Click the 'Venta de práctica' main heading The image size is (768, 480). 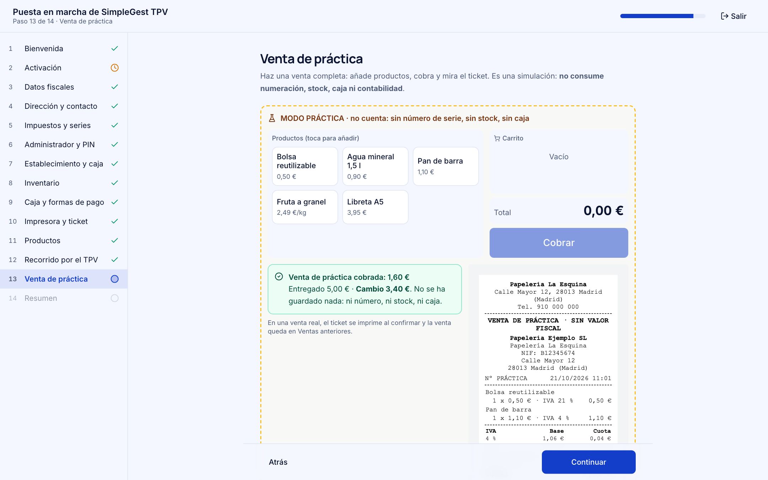(x=311, y=59)
